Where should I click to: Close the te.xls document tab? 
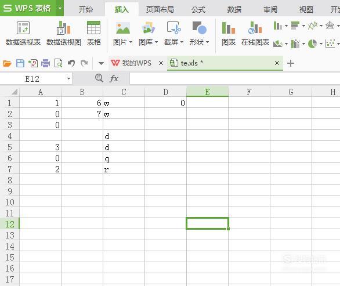277,63
